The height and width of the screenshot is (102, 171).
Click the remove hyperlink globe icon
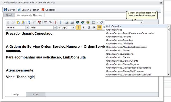83,22
